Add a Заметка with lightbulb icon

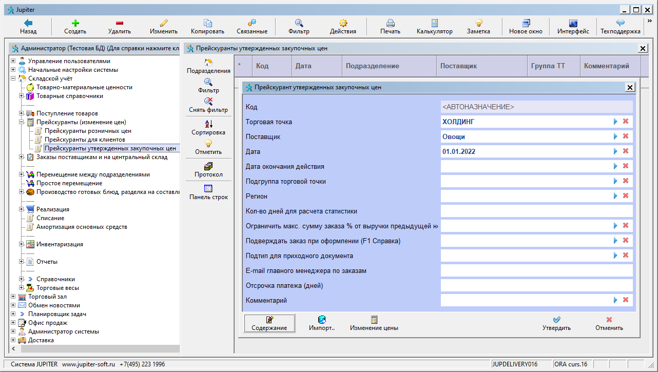(478, 23)
